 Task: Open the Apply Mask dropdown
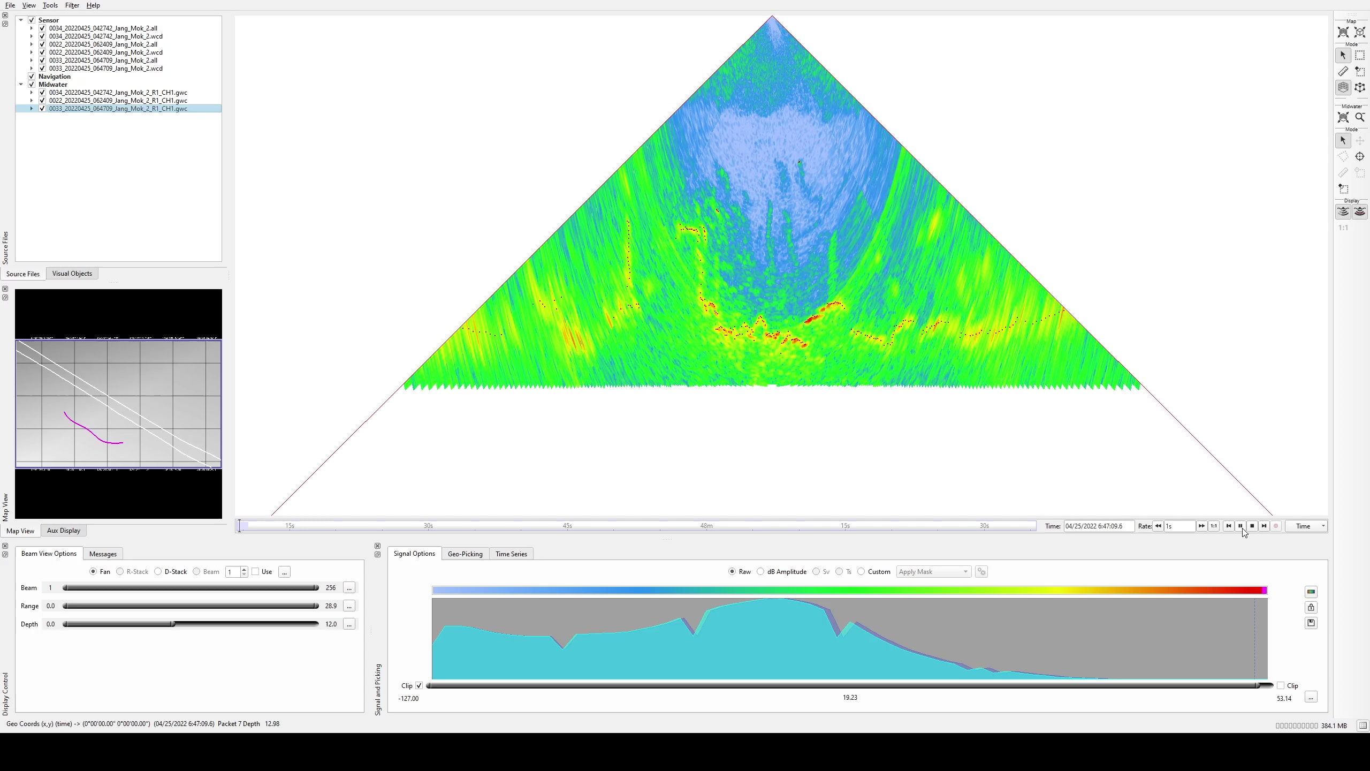click(933, 572)
